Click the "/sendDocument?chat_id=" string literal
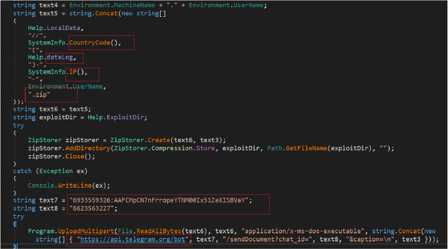The width and height of the screenshot is (448, 249). tap(268, 239)
